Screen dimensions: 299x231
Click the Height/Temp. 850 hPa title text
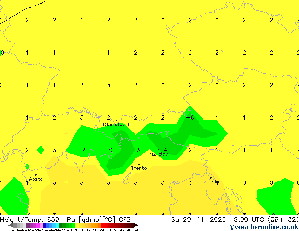(x=39, y=220)
